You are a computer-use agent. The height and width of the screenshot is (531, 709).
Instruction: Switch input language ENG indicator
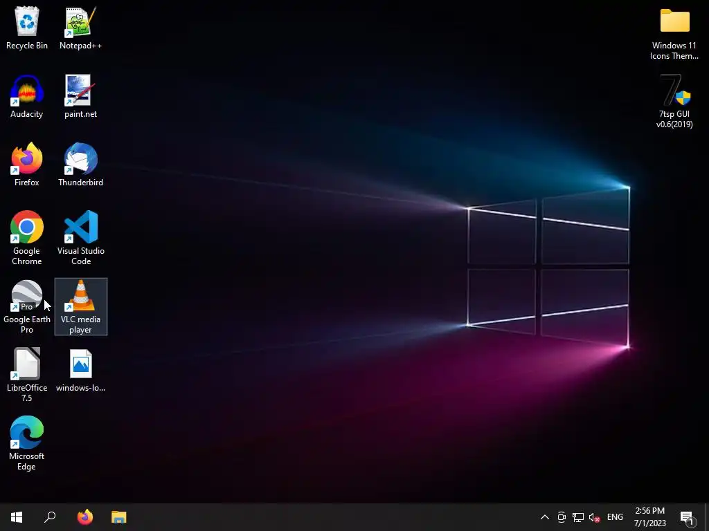click(615, 517)
